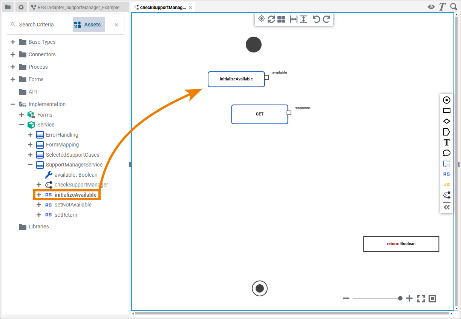The width and height of the screenshot is (461, 319).
Task: Pick the speech bubble comment tool
Action: pos(447,153)
